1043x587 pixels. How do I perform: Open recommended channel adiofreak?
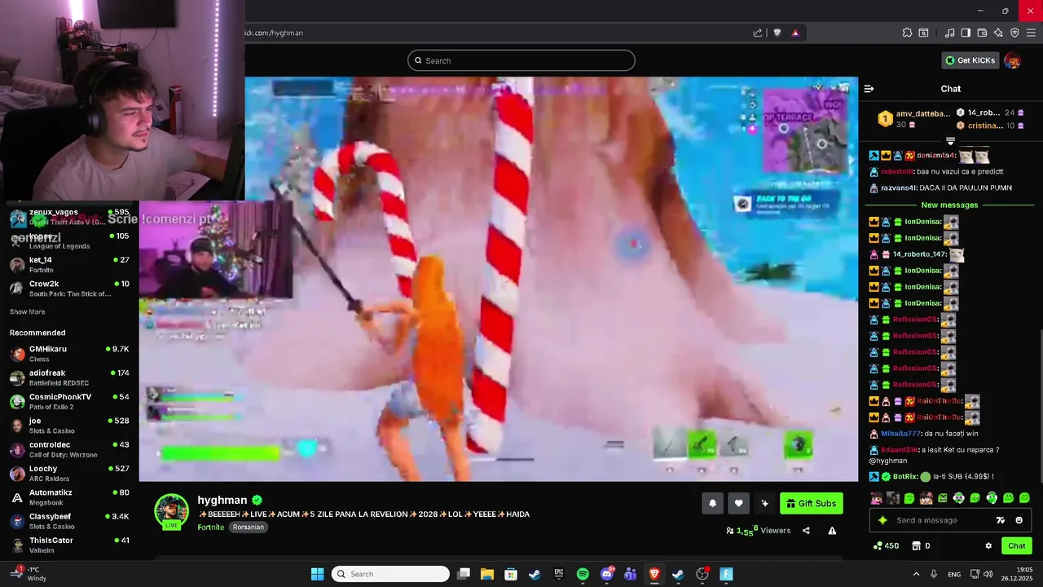tap(69, 377)
